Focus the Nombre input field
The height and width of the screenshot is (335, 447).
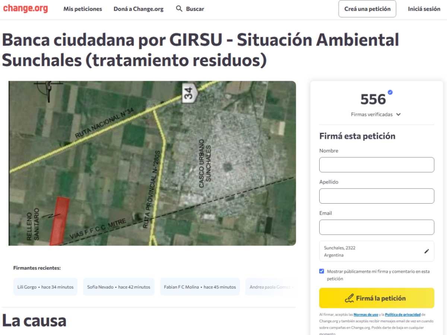tap(376, 165)
